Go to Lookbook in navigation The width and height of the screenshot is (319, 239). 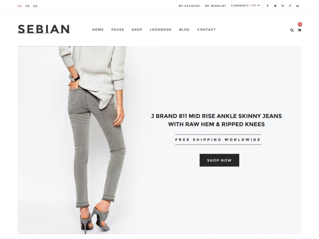coord(161,29)
